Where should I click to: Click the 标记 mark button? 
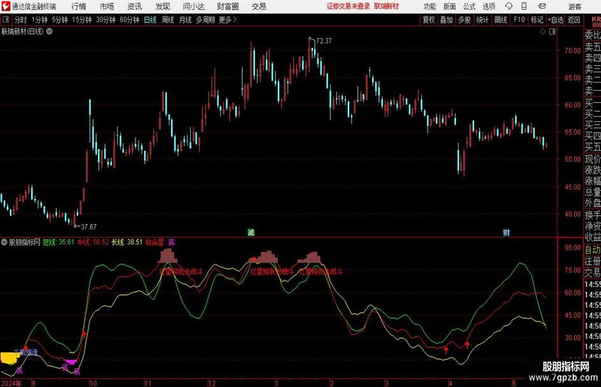tap(537, 20)
